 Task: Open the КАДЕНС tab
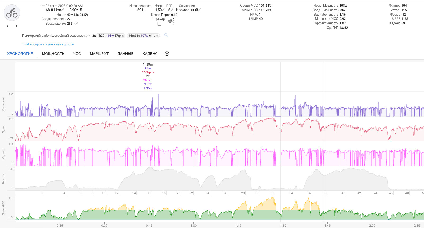coord(150,54)
